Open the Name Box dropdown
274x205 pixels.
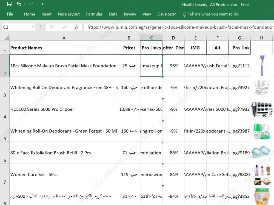(x=32, y=27)
